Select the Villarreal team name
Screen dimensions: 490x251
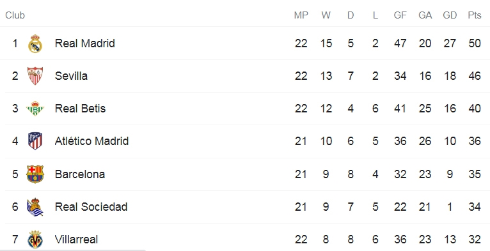click(76, 240)
